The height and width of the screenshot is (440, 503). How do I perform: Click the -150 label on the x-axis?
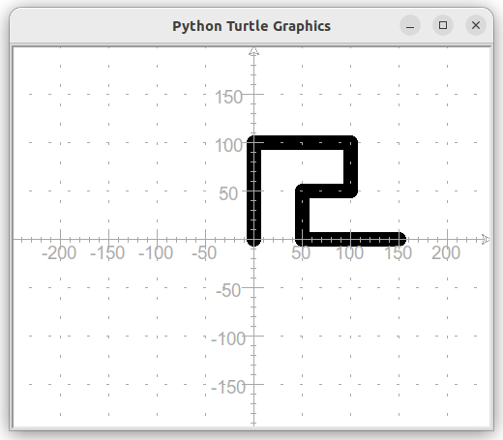click(107, 252)
